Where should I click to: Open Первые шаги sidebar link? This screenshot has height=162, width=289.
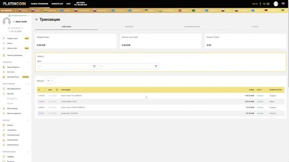tap(12, 39)
